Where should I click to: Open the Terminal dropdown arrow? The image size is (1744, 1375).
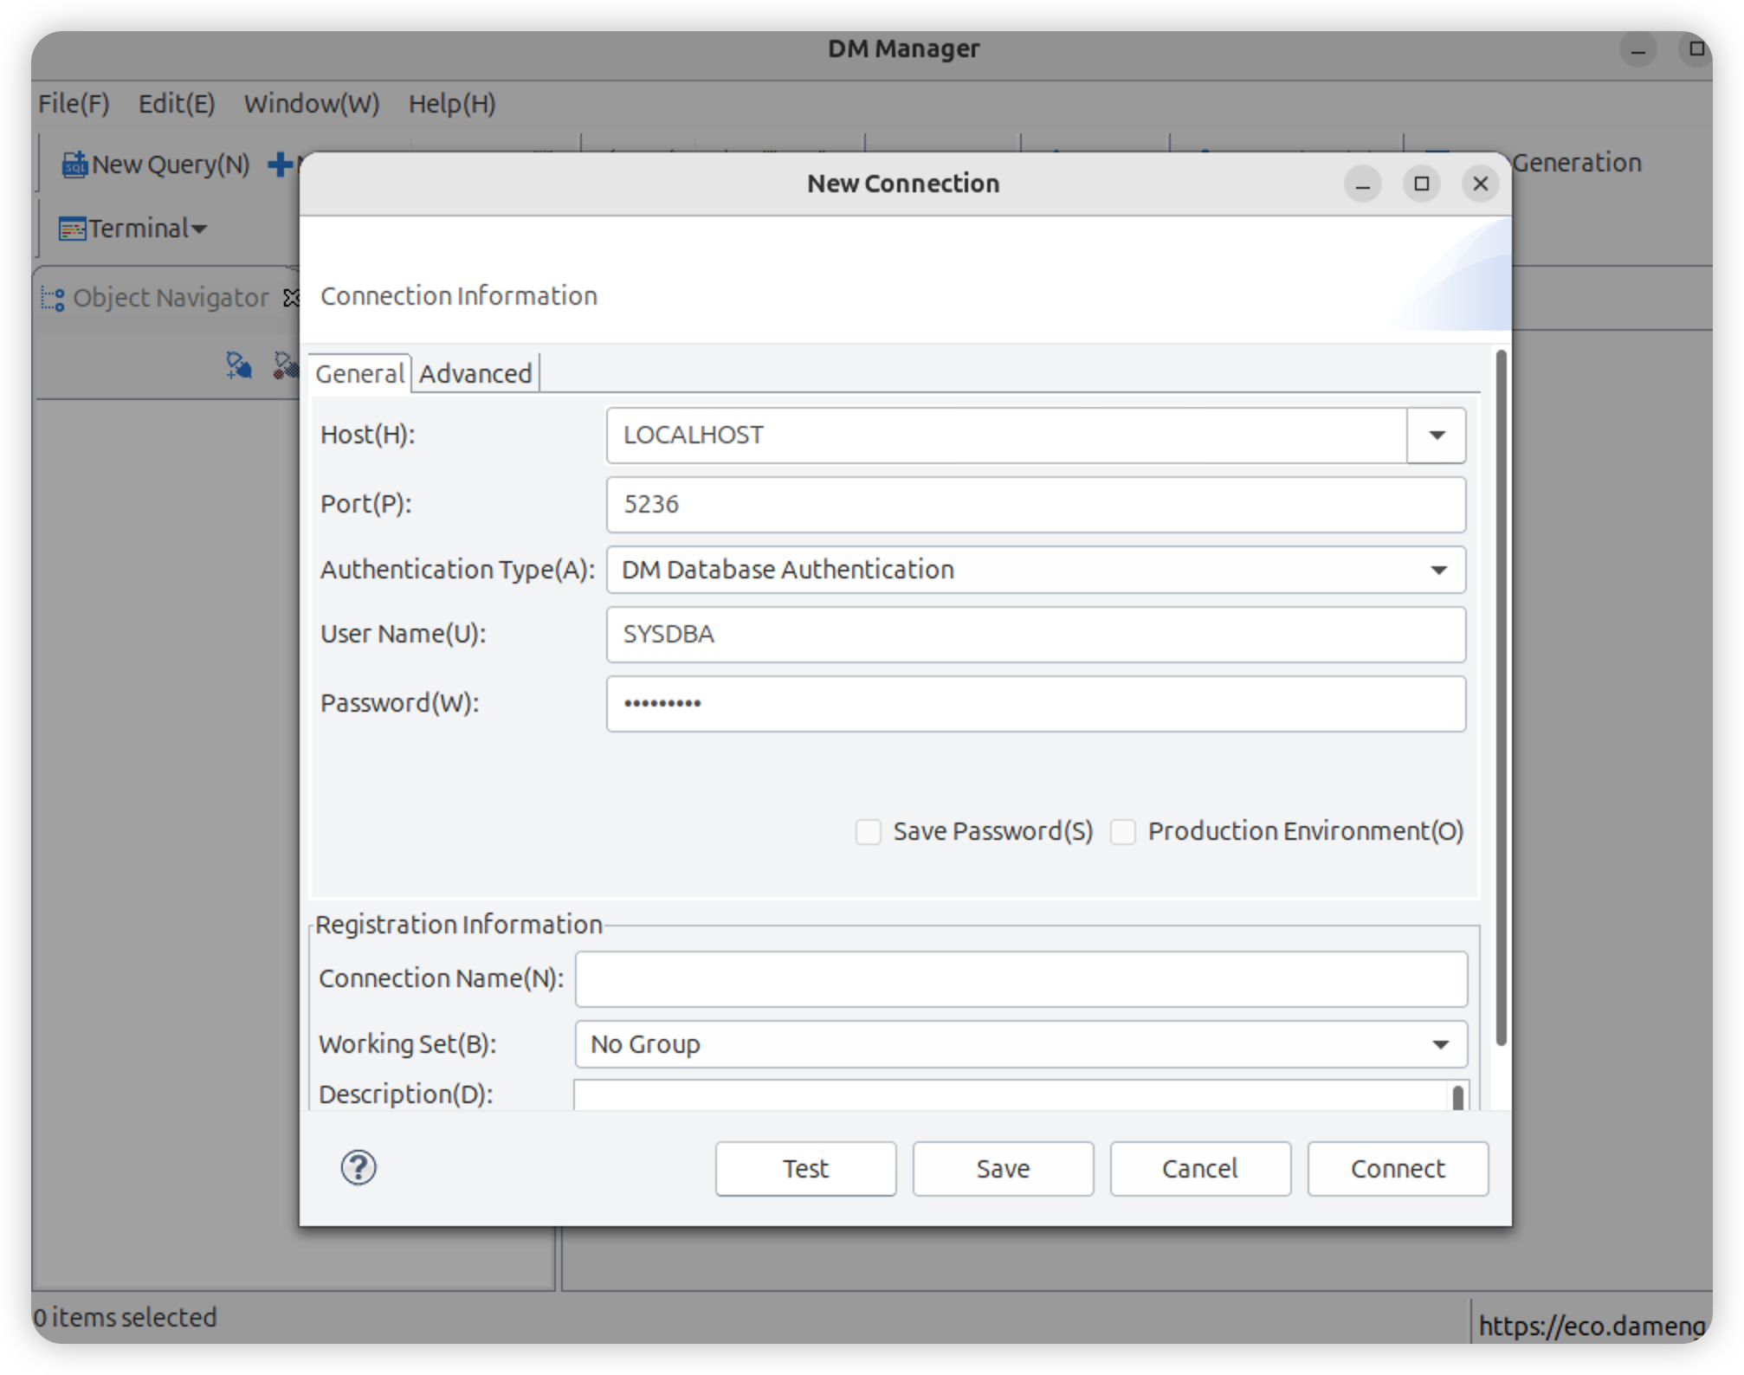click(x=199, y=229)
